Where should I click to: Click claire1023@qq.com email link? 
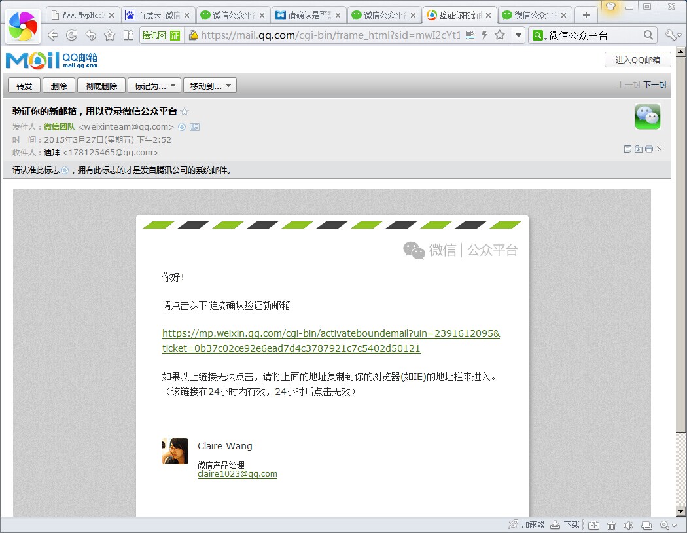(x=238, y=474)
